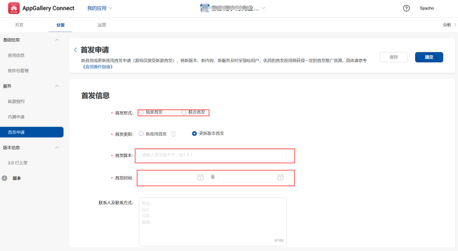Open 应用信息 in the sidebar

[x=16, y=55]
